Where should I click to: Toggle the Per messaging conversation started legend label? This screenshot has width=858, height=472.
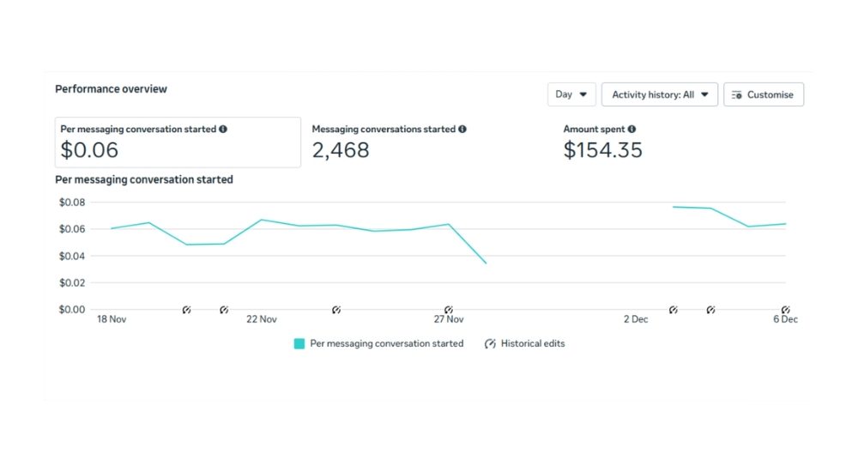(386, 343)
